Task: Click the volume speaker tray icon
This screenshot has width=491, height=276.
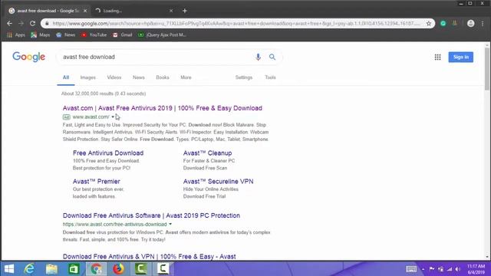Action: point(458,269)
